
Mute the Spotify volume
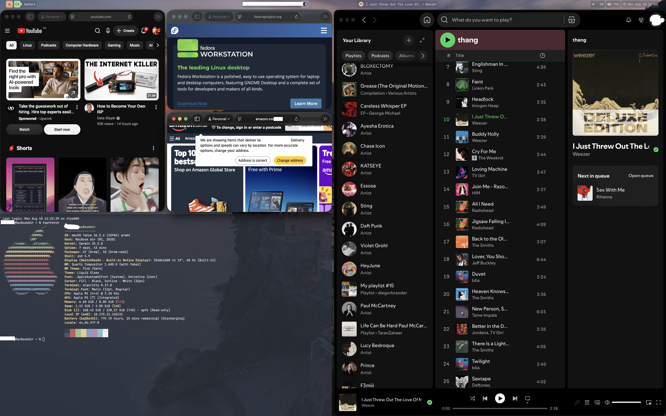(x=607, y=402)
